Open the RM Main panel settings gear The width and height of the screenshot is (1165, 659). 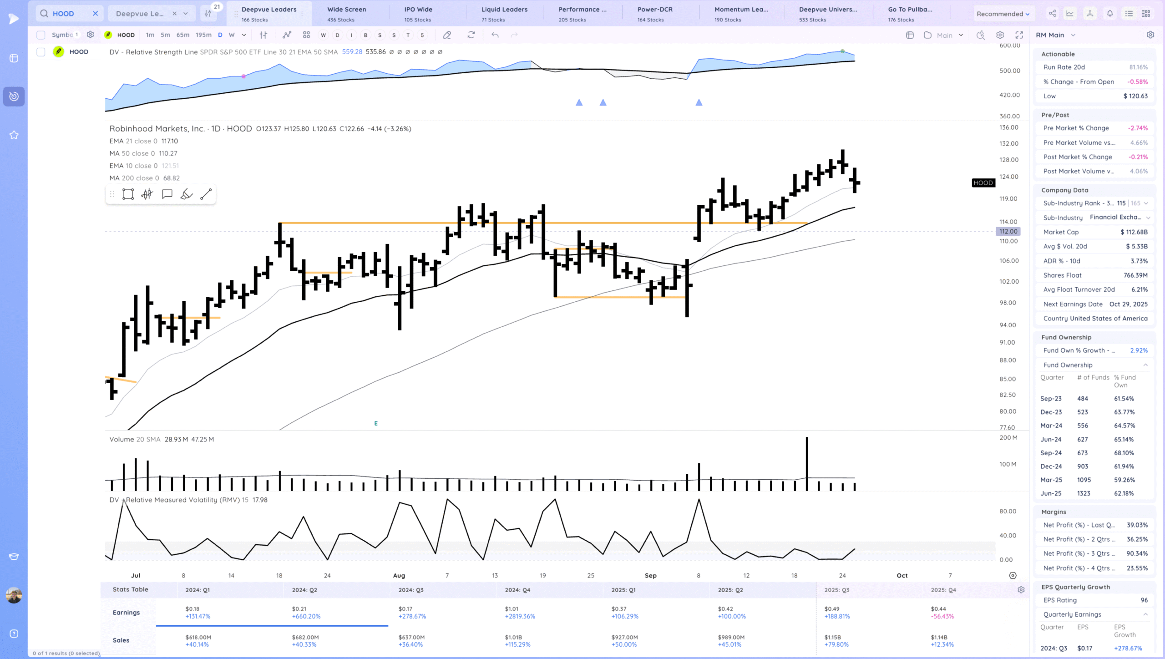pyautogui.click(x=1150, y=35)
